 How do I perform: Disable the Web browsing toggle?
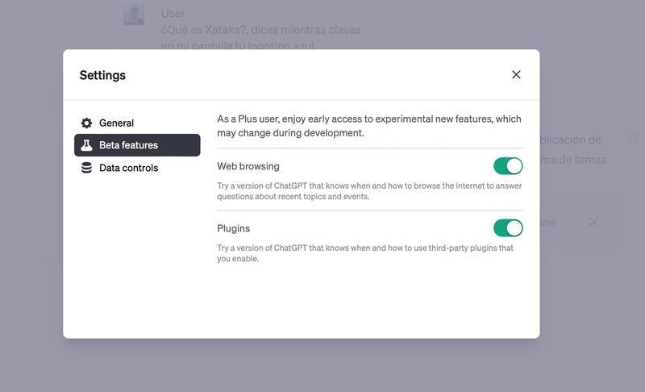pos(508,166)
